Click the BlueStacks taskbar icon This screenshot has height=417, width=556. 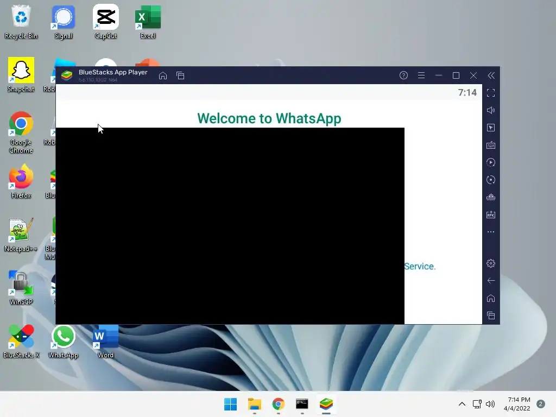(x=326, y=404)
